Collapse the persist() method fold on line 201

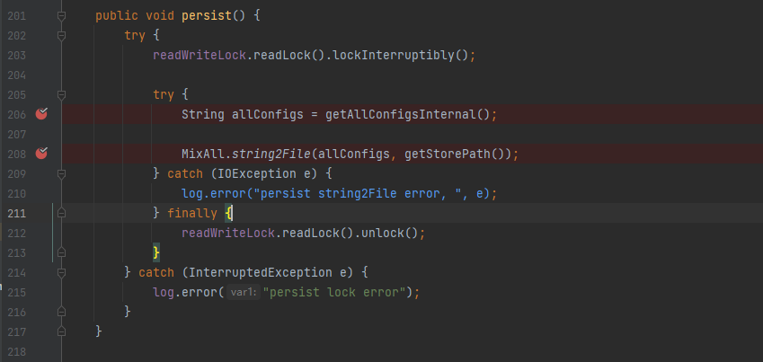point(61,16)
